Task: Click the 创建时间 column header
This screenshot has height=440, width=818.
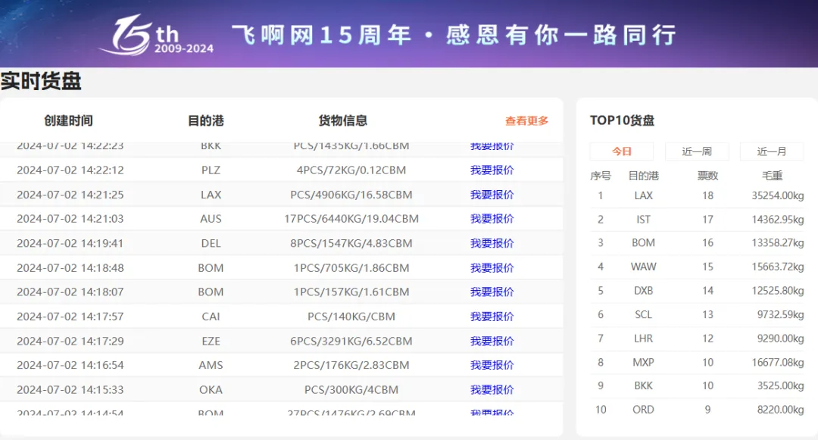Action: pyautogui.click(x=68, y=121)
